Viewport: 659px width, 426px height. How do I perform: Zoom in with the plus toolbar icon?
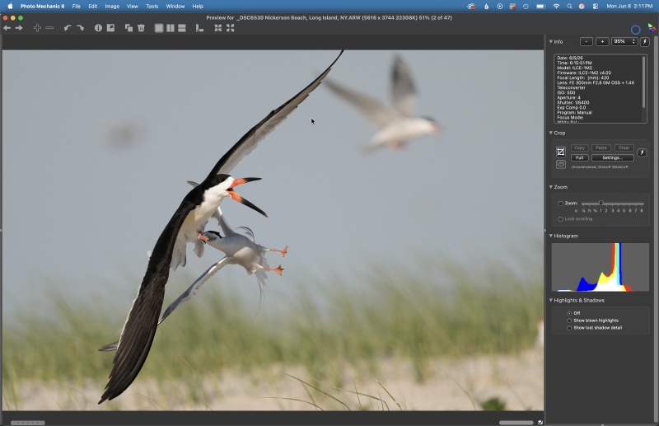pos(37,28)
